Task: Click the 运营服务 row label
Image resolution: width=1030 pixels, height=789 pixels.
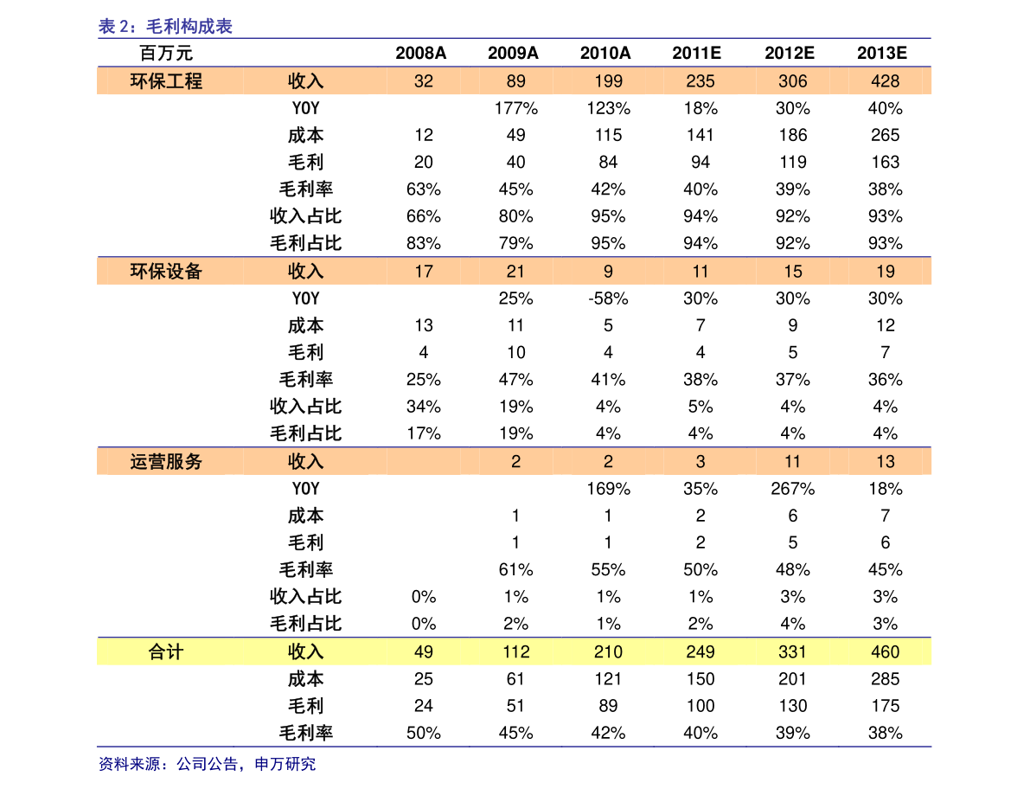Action: pos(166,462)
